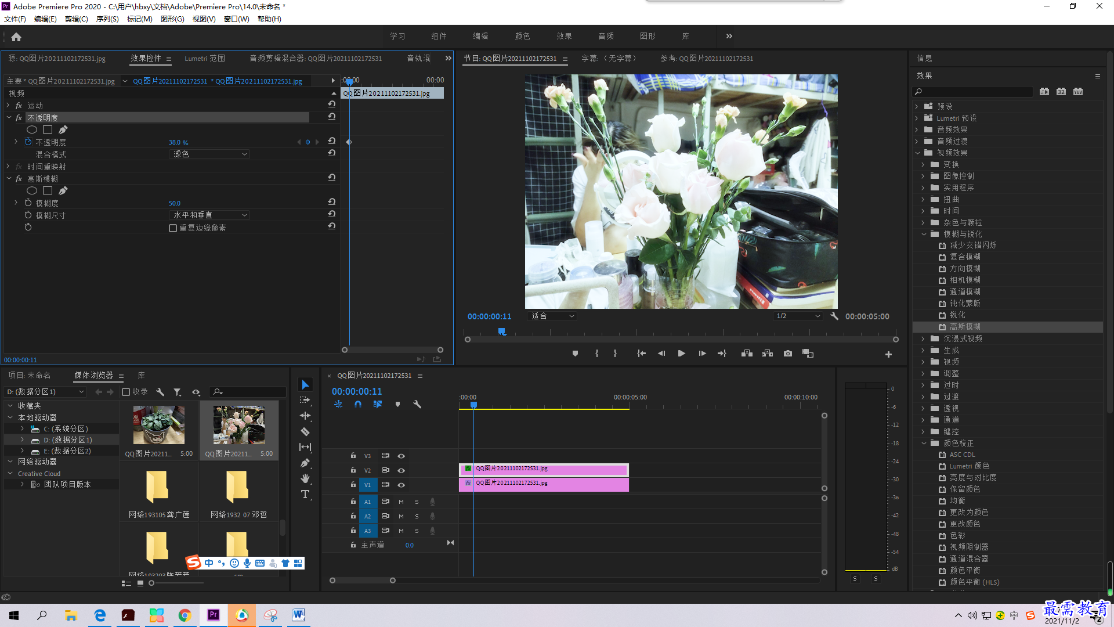Solo audio track A2
The width and height of the screenshot is (1114, 627).
point(417,516)
